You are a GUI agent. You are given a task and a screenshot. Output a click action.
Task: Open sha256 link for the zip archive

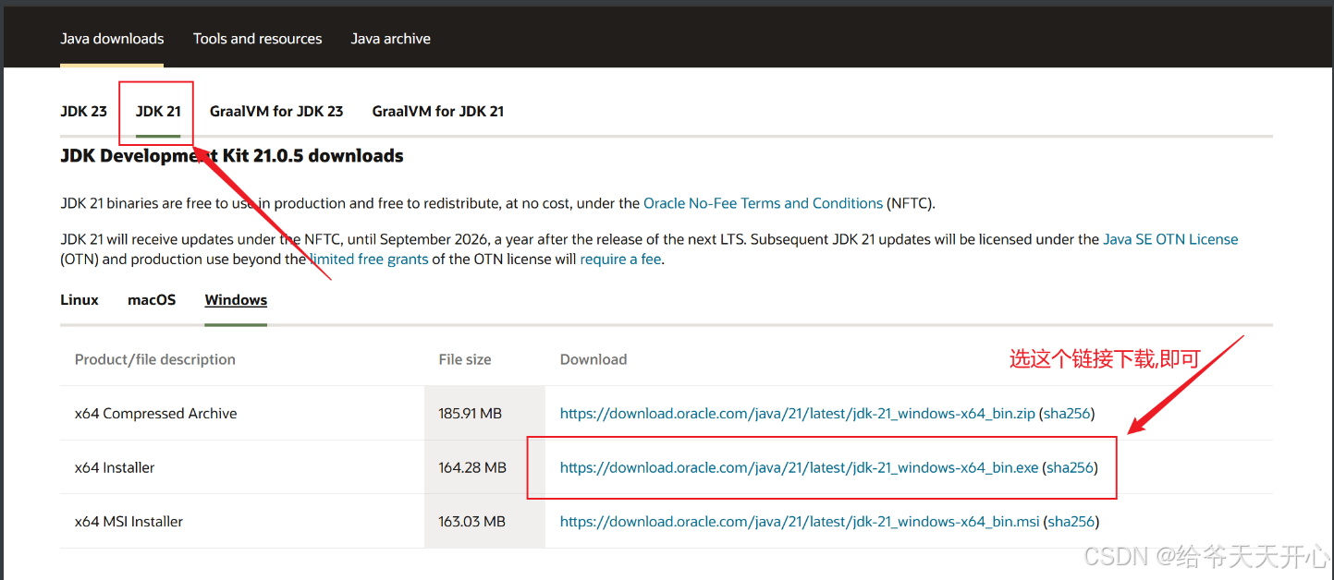[x=1067, y=414]
